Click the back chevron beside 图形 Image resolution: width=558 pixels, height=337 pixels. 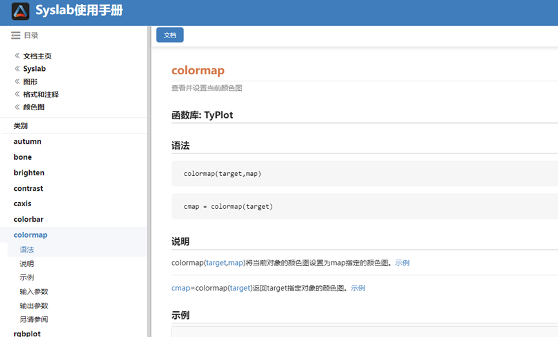[x=17, y=81]
